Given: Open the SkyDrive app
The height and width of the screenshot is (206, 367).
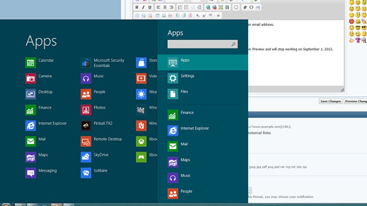Looking at the screenshot, I should [x=95, y=157].
